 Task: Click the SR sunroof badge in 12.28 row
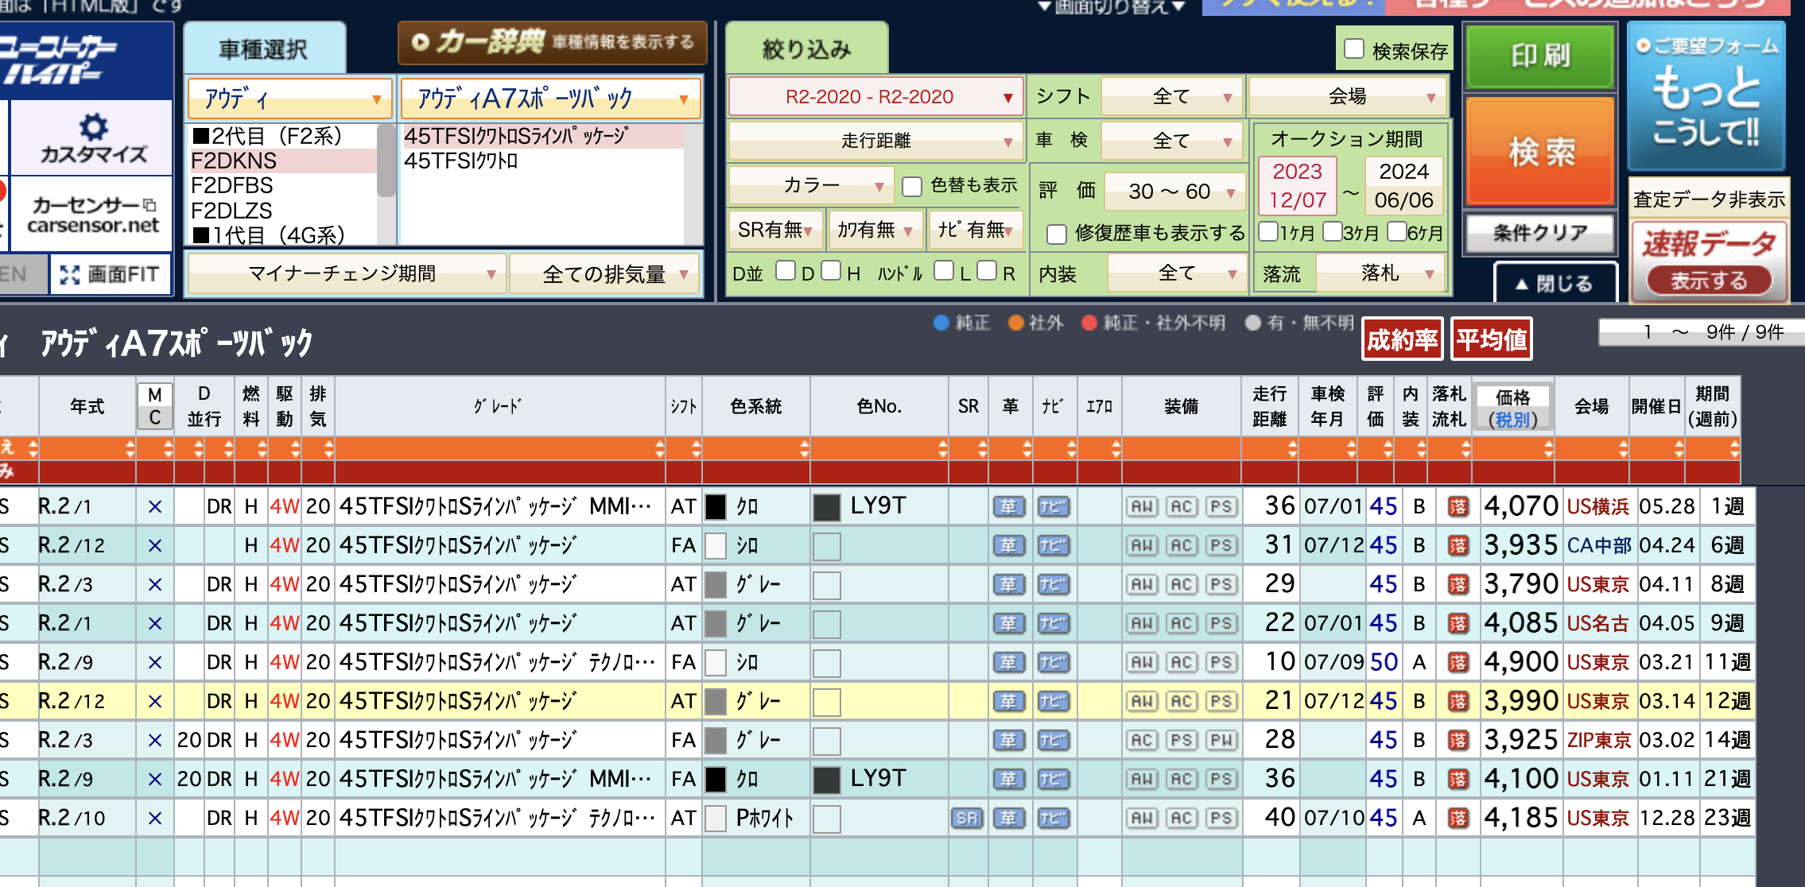point(967,818)
